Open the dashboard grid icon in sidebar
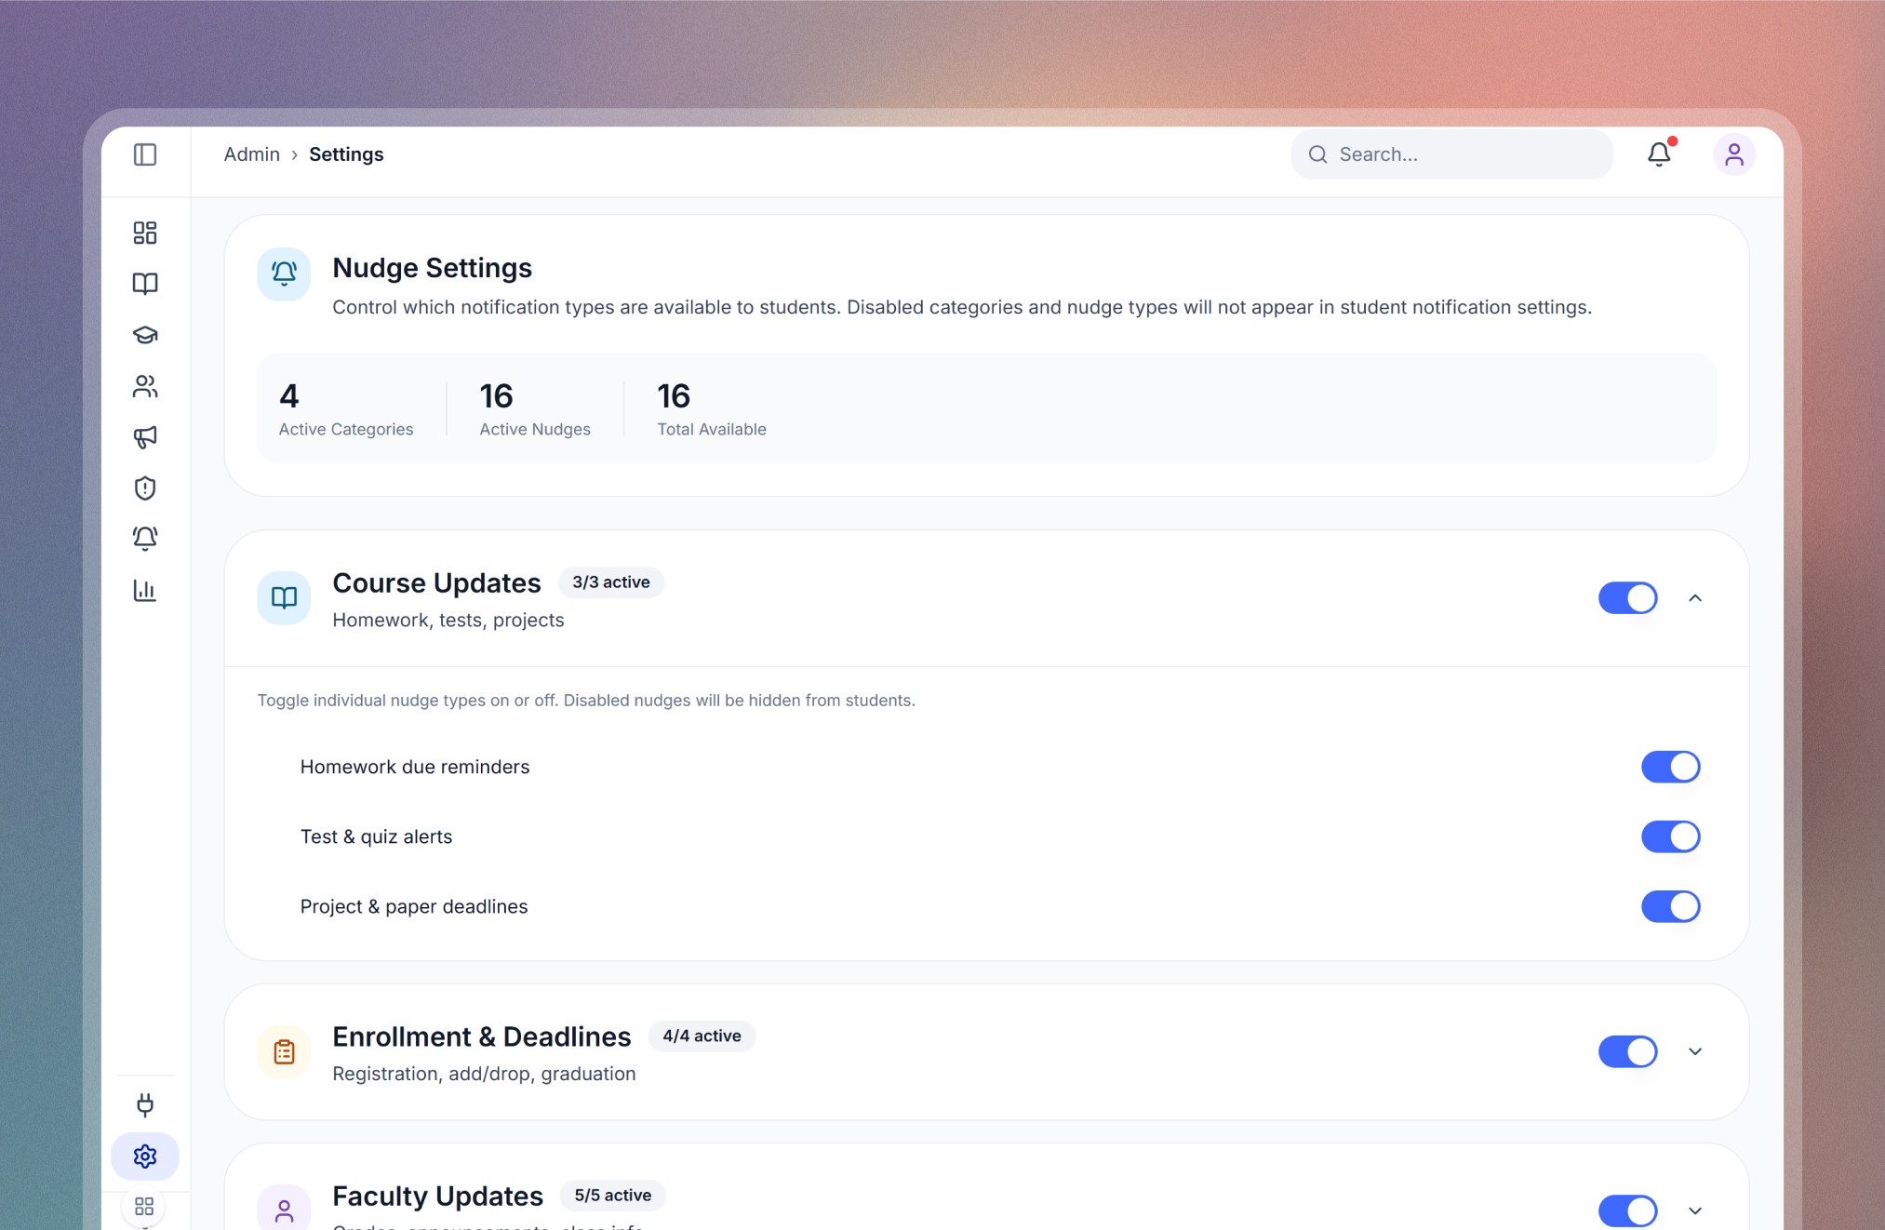 coord(145,233)
